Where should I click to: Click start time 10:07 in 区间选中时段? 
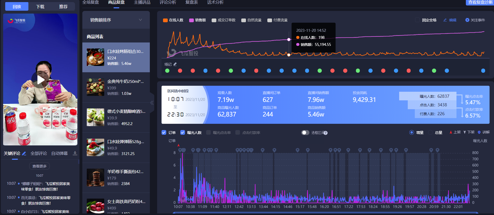pos(176,99)
